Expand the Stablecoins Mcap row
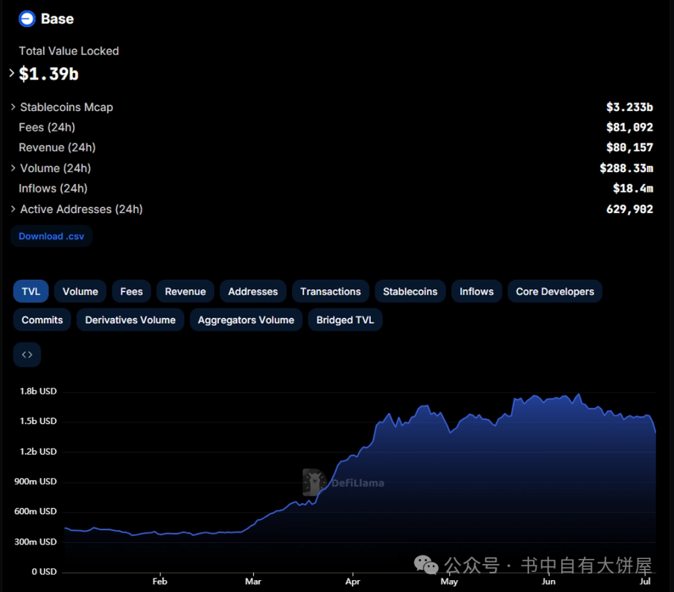The width and height of the screenshot is (674, 592). (13, 107)
